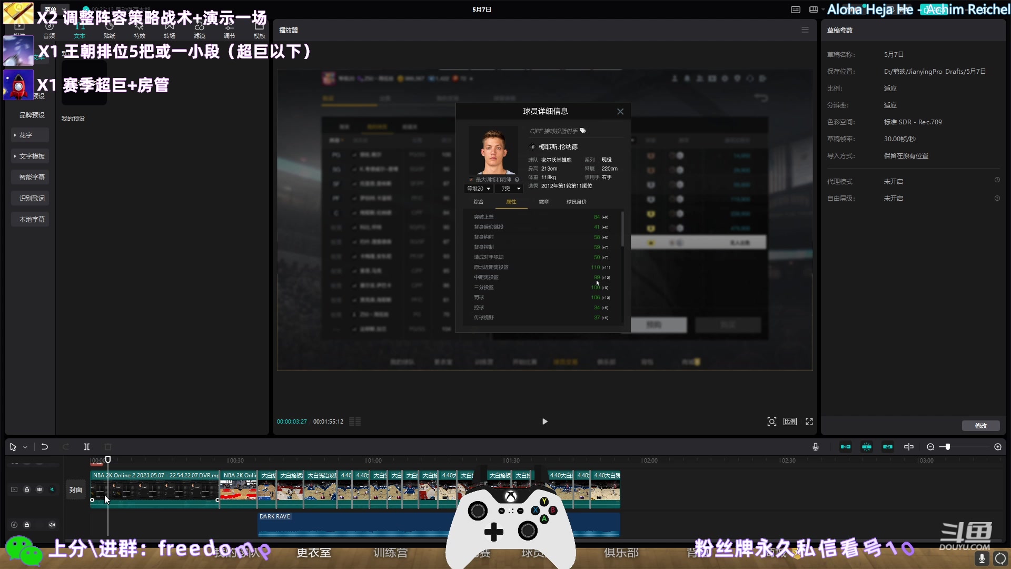Screen dimensions: 1011x569
Task: Open the layout switch icon in title bar
Action: [814, 9]
